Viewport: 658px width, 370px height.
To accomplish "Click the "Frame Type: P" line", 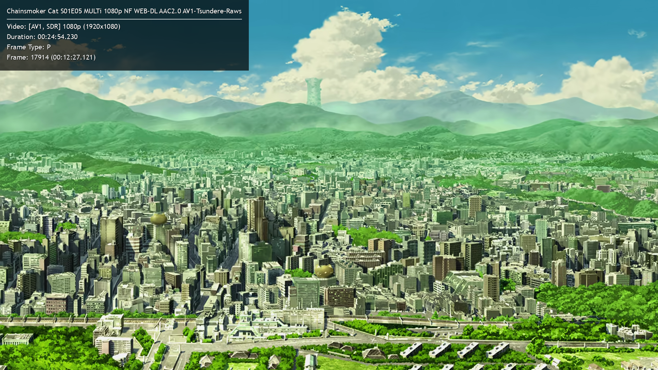I will (x=29, y=47).
